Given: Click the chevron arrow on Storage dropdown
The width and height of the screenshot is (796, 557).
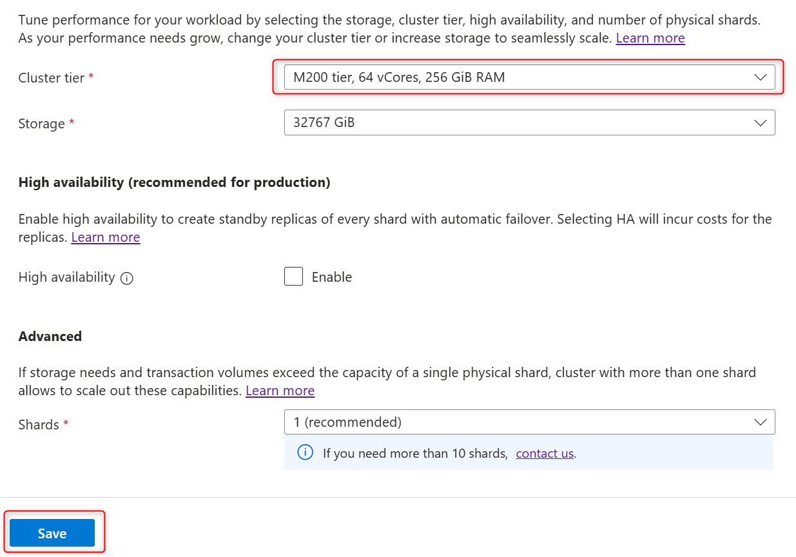Looking at the screenshot, I should click(761, 122).
